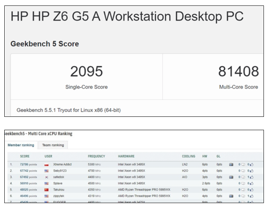
Task: Open user profile zippytek
Action: 59,196
